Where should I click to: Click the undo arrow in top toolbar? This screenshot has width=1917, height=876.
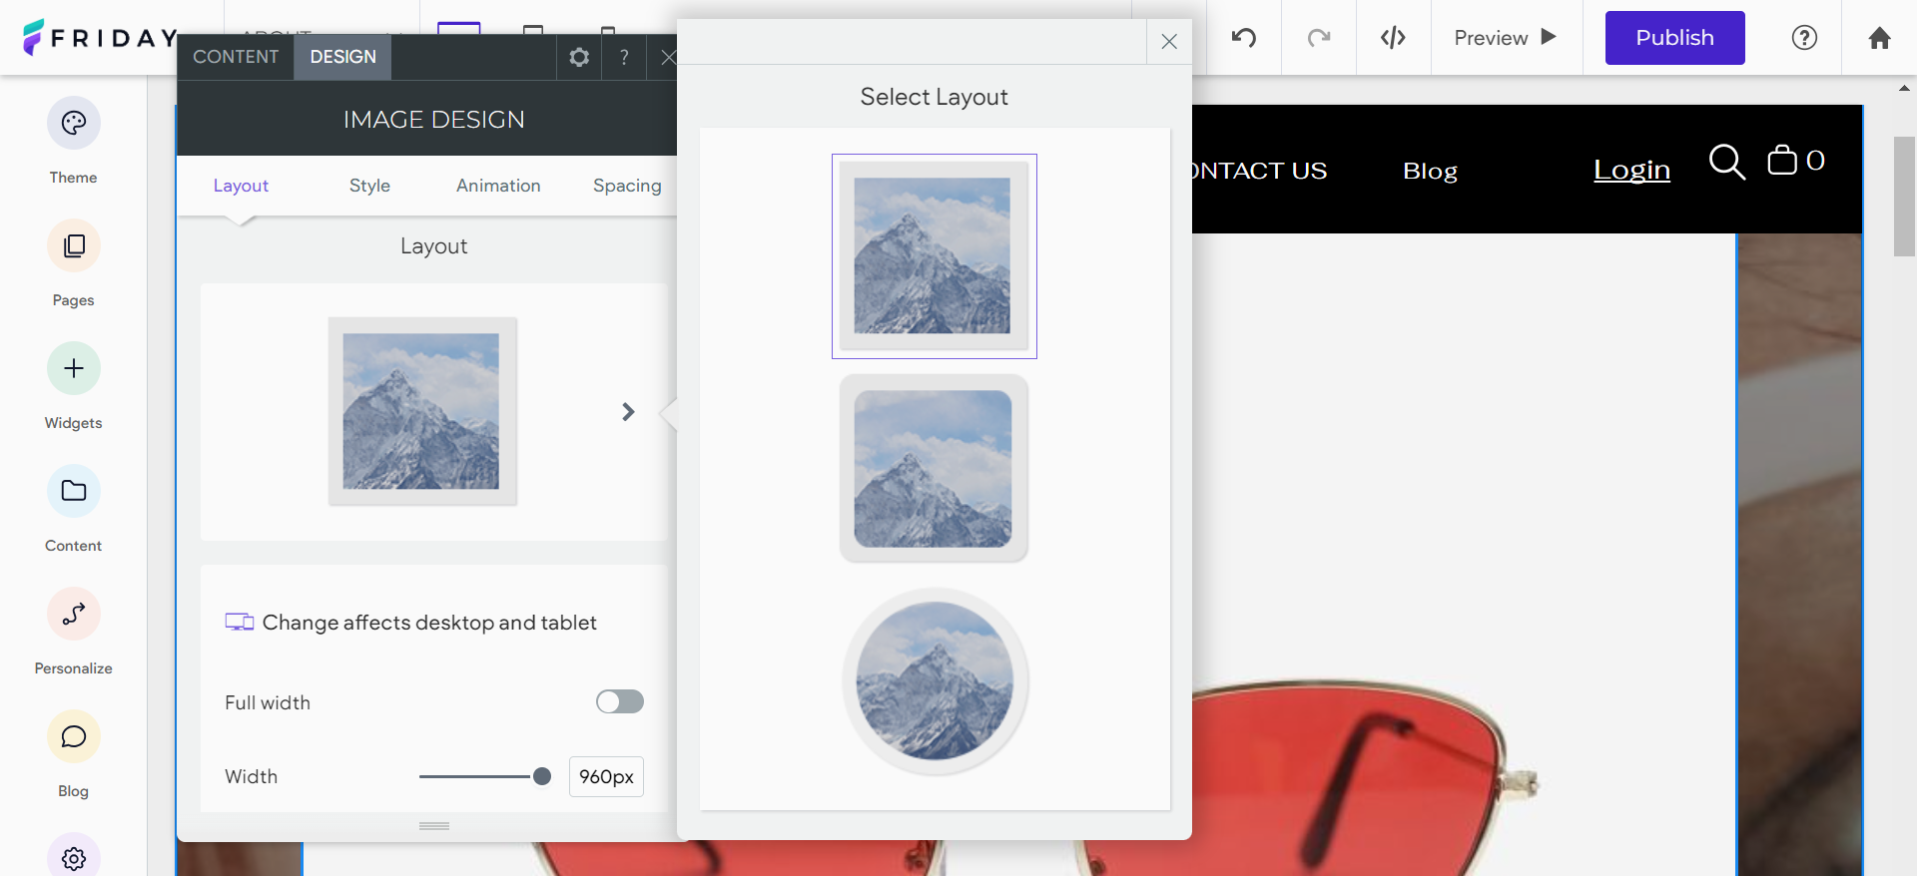1243,38
